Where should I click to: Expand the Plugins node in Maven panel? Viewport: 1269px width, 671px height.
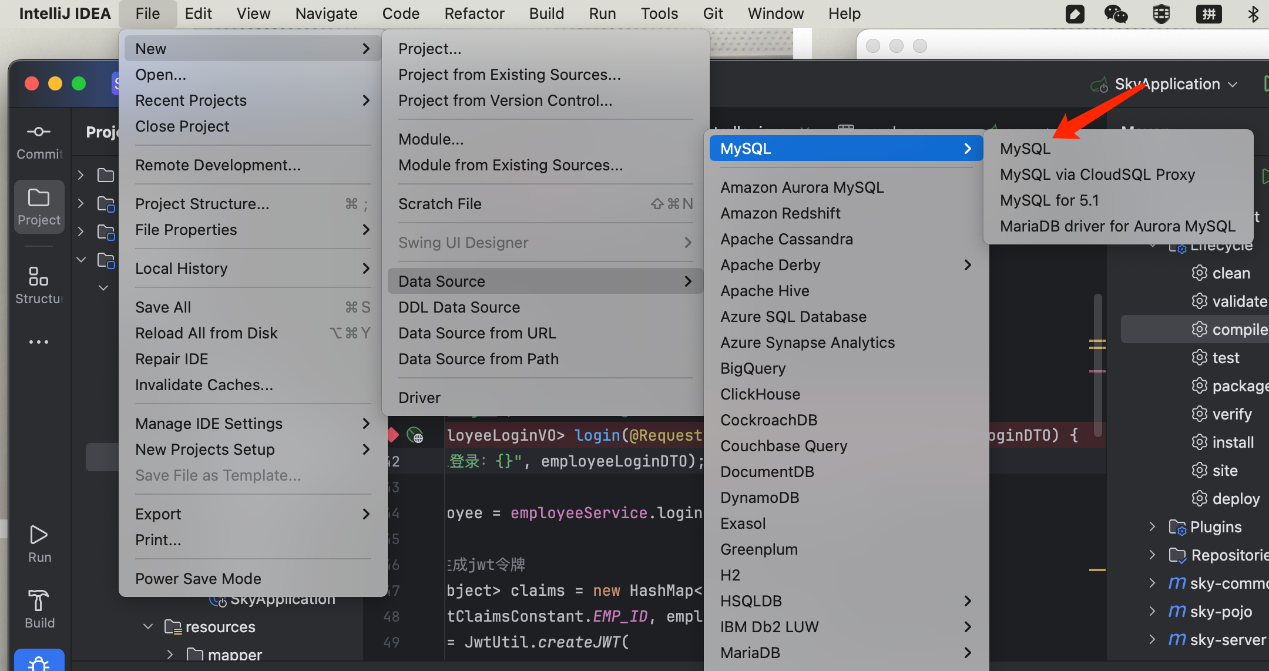pyautogui.click(x=1152, y=527)
